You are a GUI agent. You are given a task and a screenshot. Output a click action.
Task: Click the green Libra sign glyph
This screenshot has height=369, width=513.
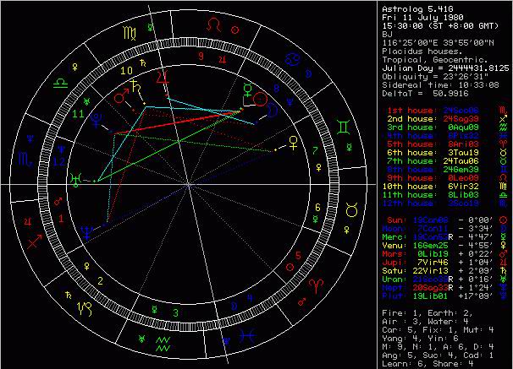point(60,83)
